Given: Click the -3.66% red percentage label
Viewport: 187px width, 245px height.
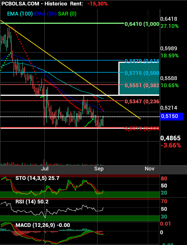Looking at the screenshot, I should click(171, 145).
